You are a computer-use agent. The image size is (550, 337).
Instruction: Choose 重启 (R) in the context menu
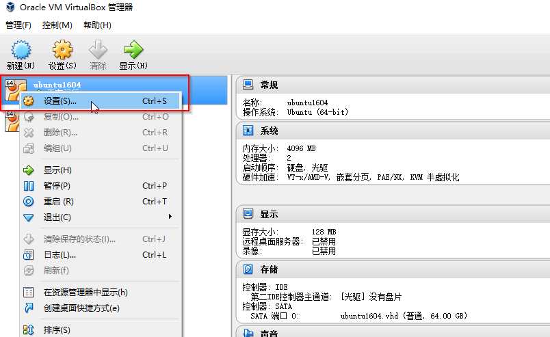click(101, 202)
